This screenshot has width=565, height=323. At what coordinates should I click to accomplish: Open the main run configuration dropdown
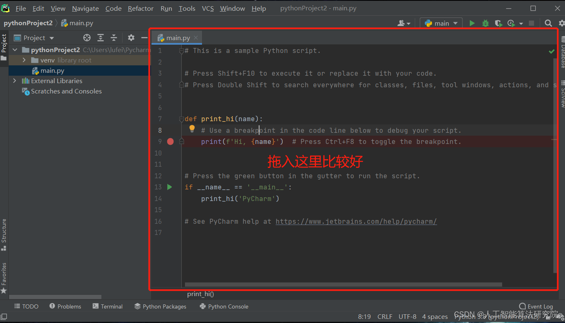point(441,23)
